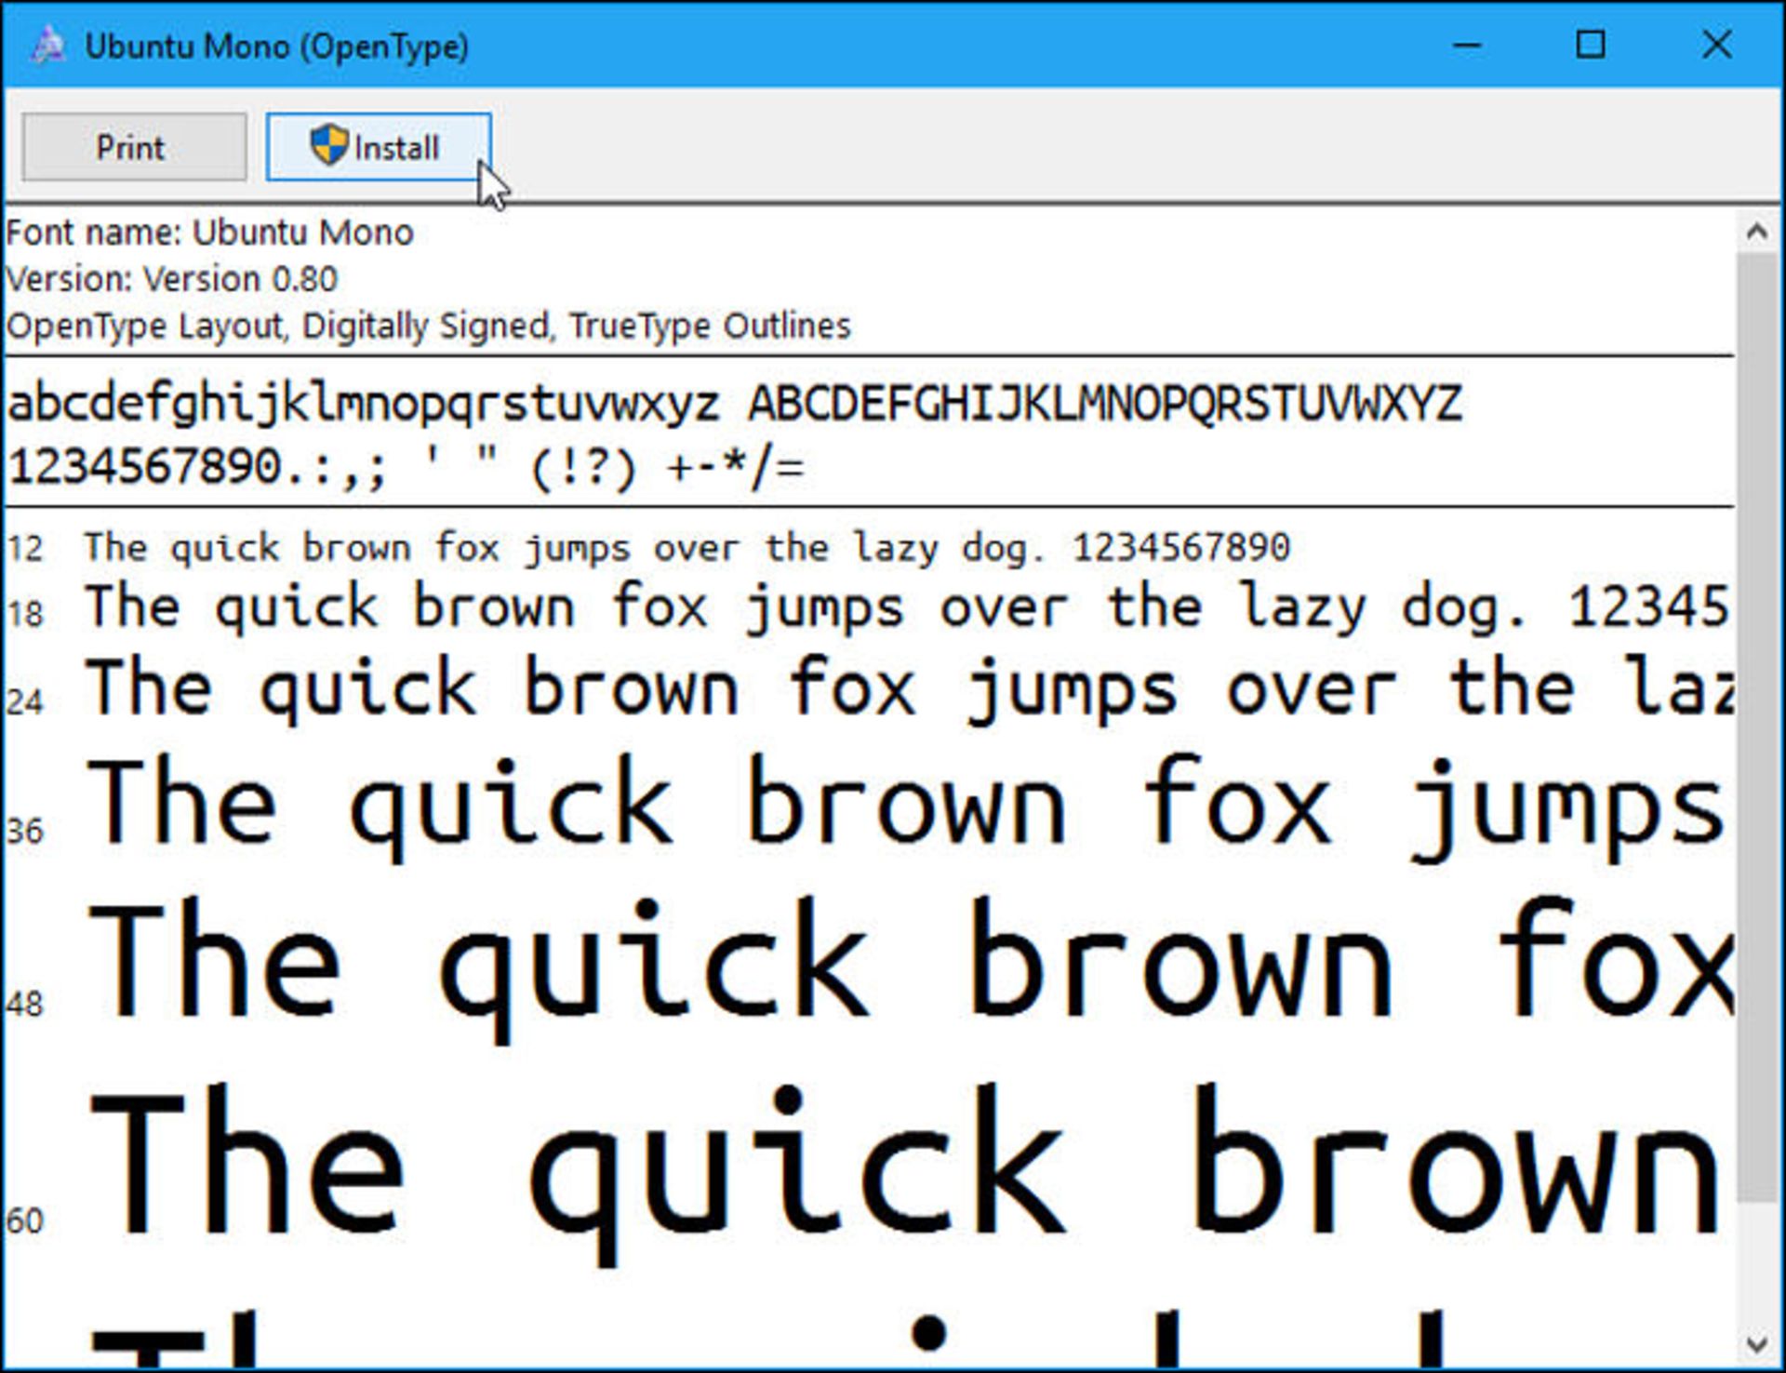Click the size label '36'

coord(25,831)
